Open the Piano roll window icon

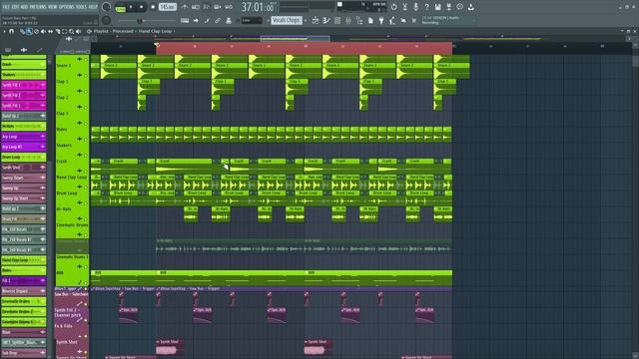[x=326, y=20]
